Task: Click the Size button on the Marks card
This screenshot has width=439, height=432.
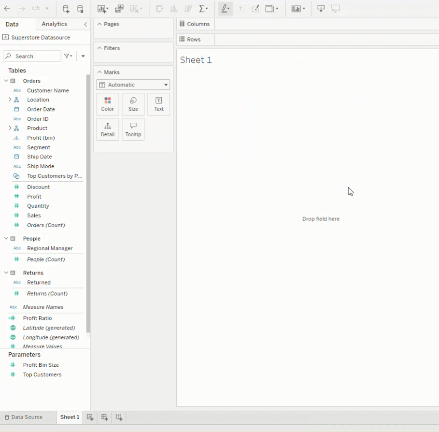Action: tap(133, 104)
